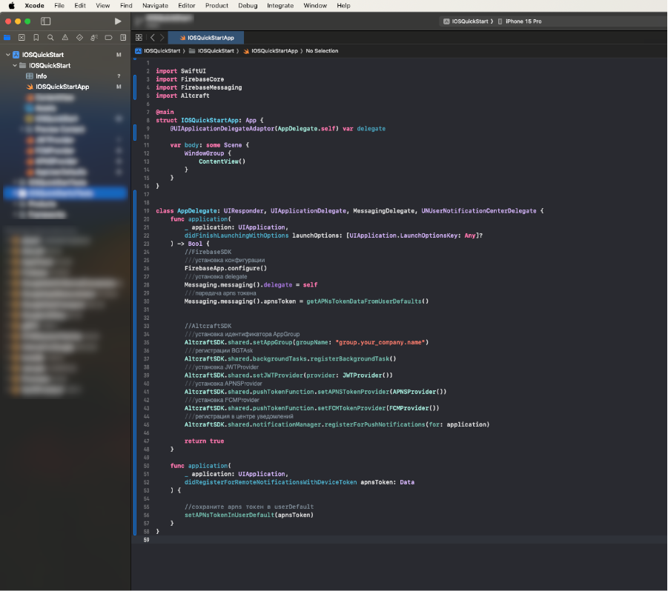Go back in editor history

pos(152,37)
